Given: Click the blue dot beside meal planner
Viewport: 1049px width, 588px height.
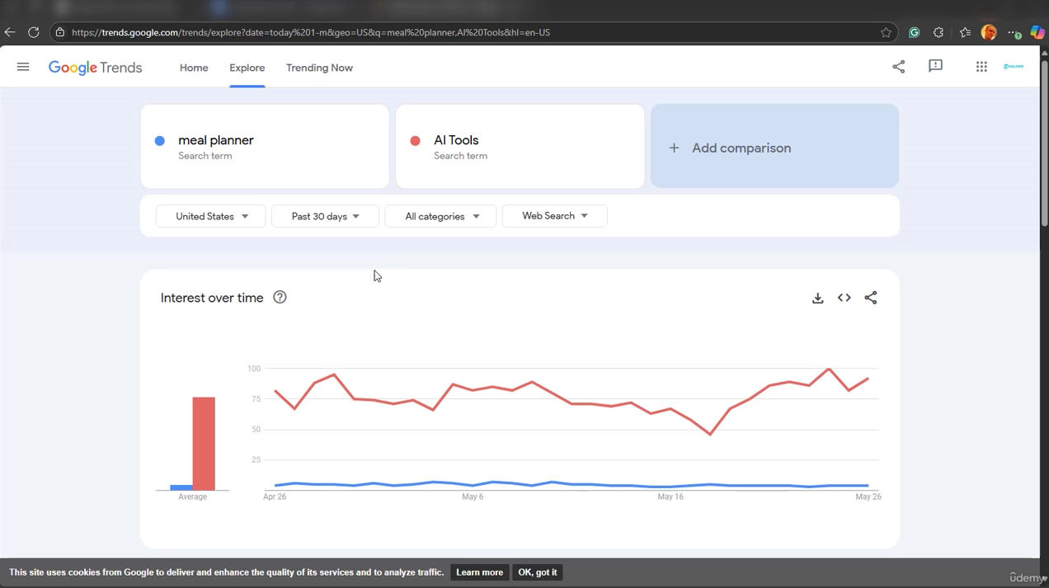Looking at the screenshot, I should pos(160,141).
